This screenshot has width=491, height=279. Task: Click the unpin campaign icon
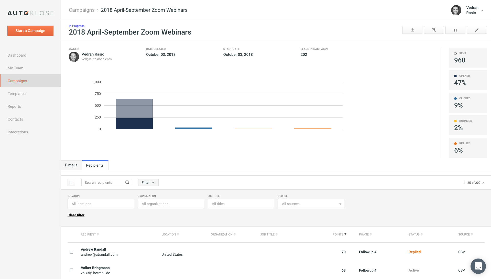(434, 30)
